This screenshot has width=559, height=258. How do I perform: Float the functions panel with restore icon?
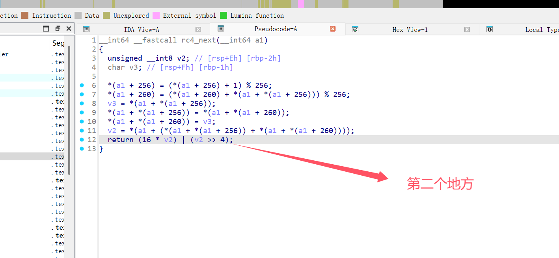click(x=58, y=28)
